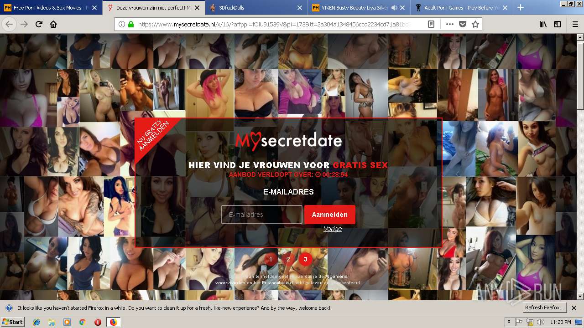Follow the Vorige link
The width and height of the screenshot is (584, 328).
[333, 229]
